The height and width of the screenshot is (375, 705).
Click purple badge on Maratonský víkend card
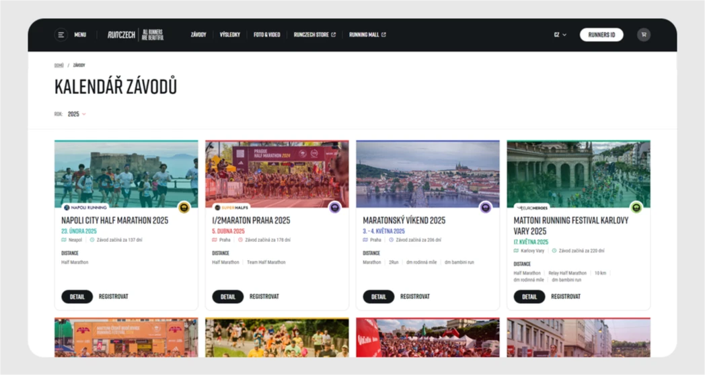(x=485, y=208)
